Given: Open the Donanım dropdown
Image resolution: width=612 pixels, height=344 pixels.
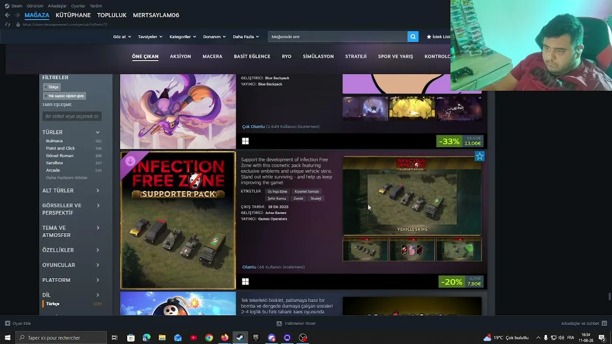Looking at the screenshot, I should tap(215, 37).
